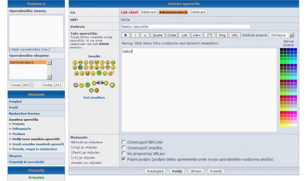Cancel the message with Prekliči
This screenshot has height=181, width=307.
[216, 171]
